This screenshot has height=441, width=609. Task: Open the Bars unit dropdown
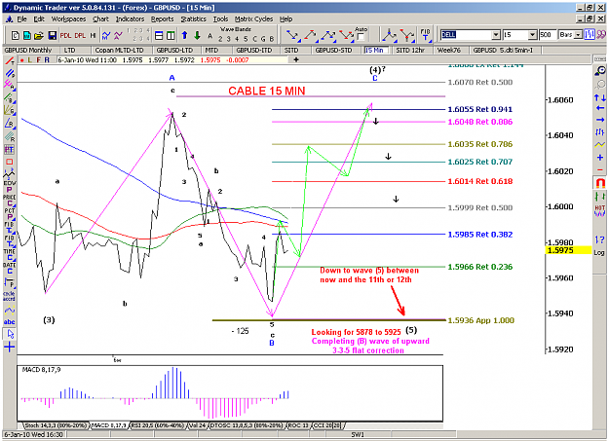coord(578,35)
